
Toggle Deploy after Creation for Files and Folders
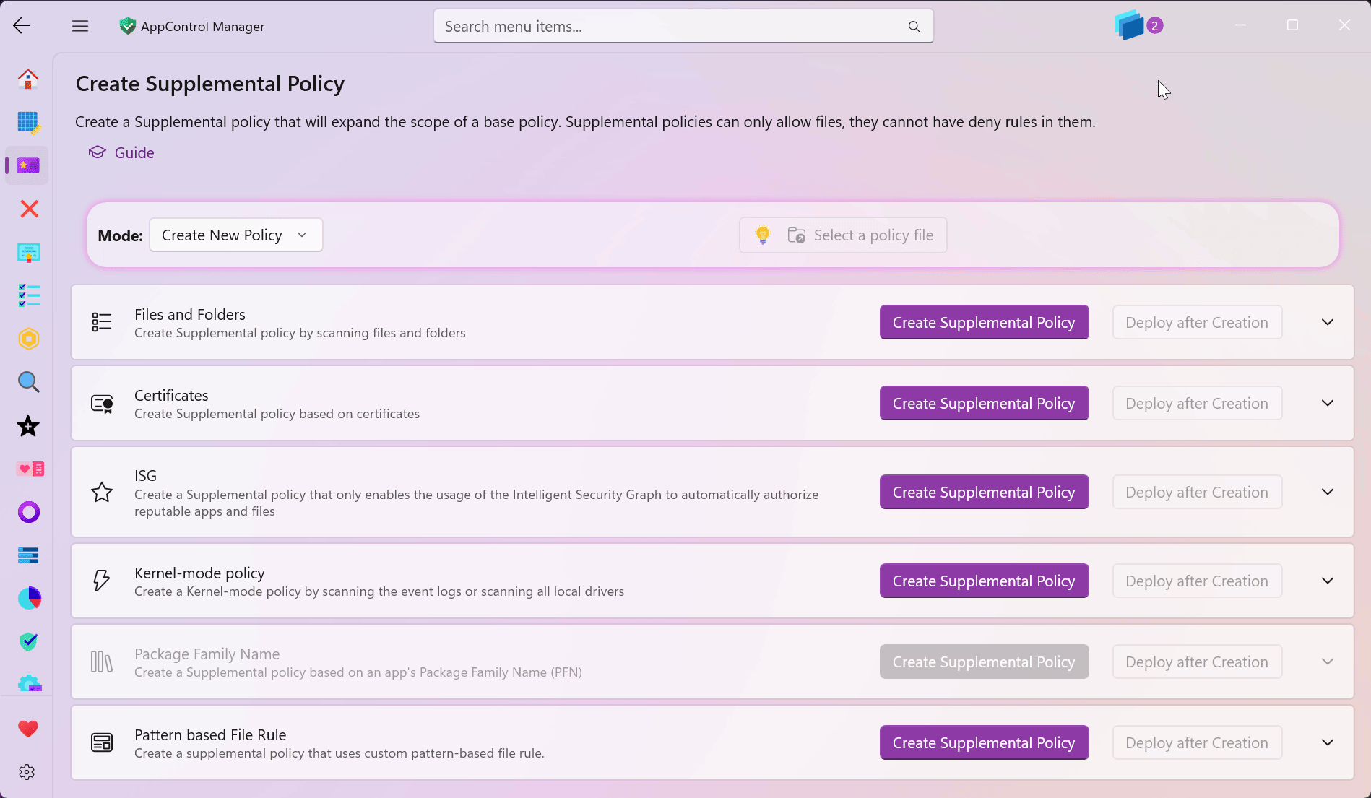[1197, 322]
